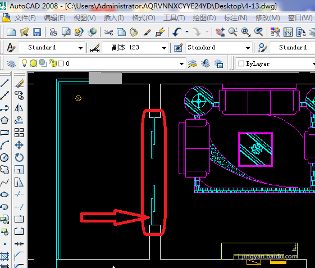Open Layer States Manager icon

pyautogui.click(x=218, y=63)
